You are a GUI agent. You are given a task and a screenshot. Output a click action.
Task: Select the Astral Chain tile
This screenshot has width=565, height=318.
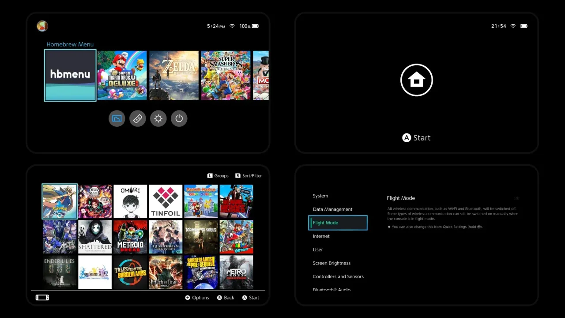(60, 237)
